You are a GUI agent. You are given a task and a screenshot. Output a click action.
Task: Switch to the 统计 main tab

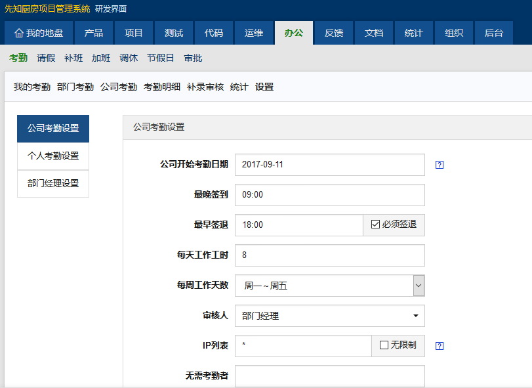[414, 33]
